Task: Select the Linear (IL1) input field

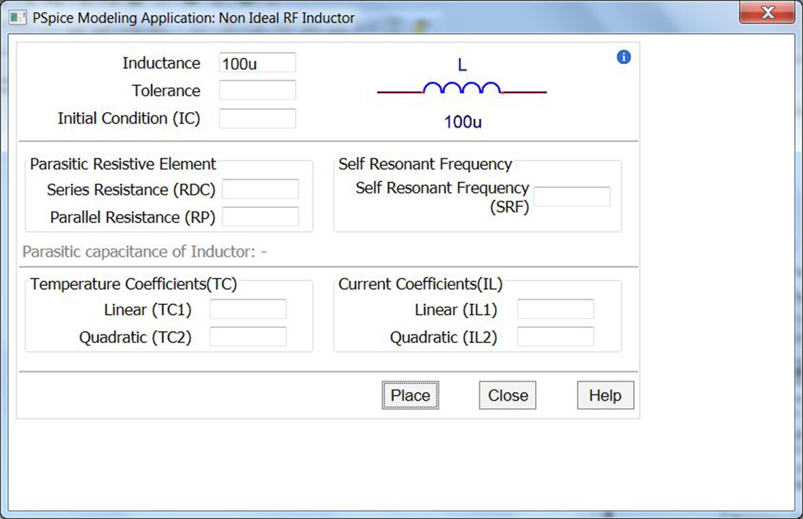Action: pos(556,309)
